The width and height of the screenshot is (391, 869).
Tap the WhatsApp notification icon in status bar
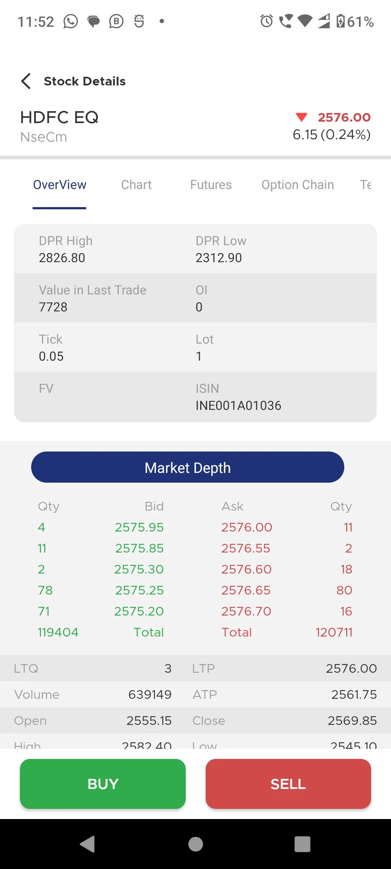point(71,21)
